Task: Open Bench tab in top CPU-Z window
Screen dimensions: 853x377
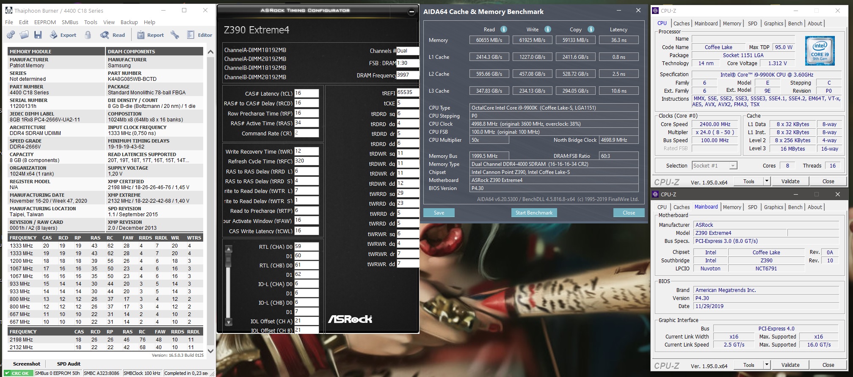Action: 795,24
